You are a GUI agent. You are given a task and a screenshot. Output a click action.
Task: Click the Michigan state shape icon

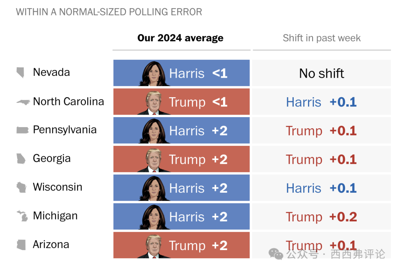(22, 216)
